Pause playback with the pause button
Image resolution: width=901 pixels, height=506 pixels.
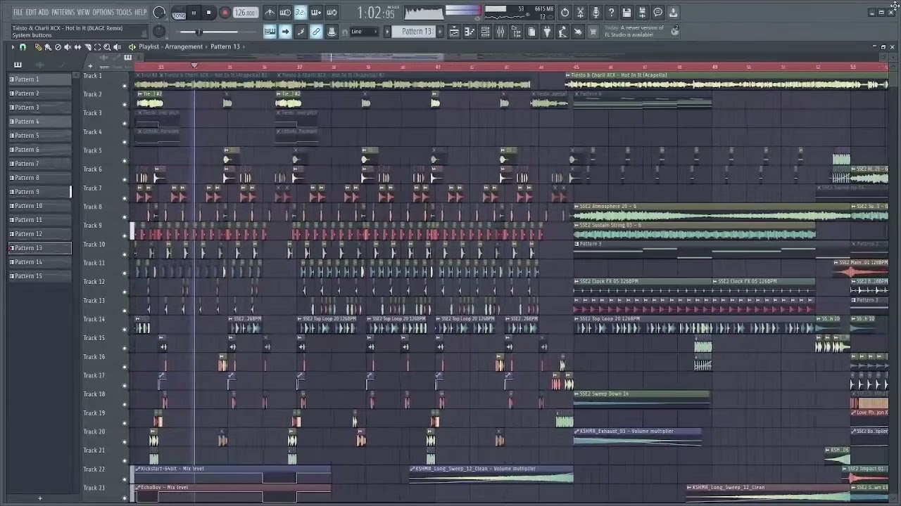tap(194, 13)
